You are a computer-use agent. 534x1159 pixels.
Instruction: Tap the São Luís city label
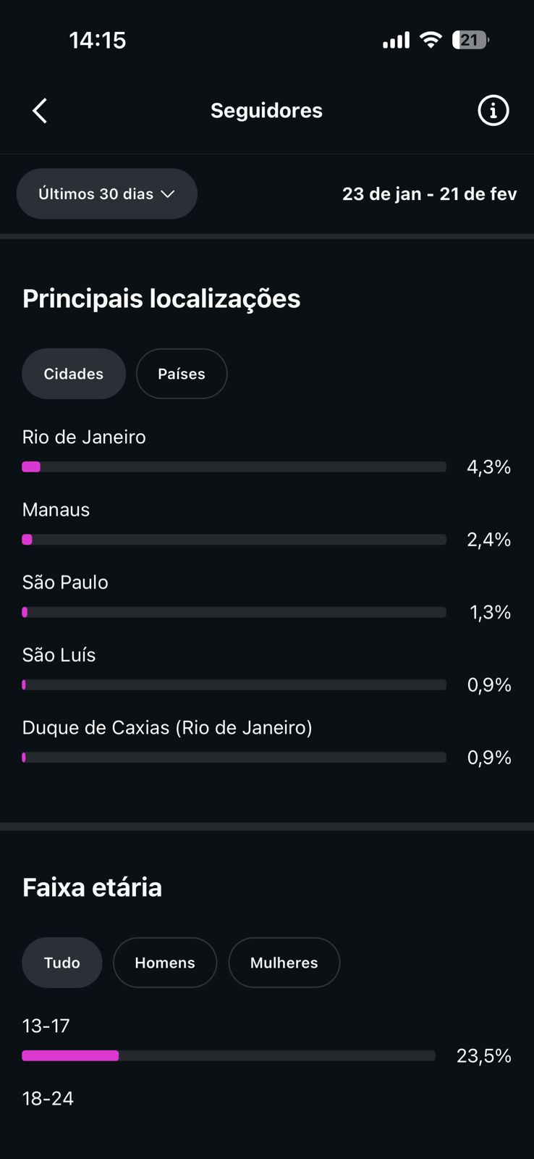(x=59, y=655)
